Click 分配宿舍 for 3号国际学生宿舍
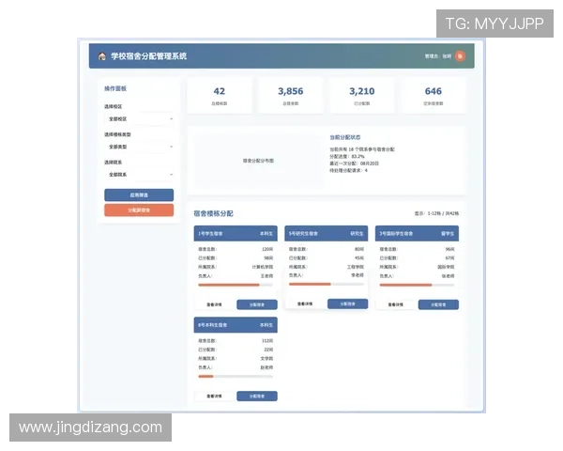563x451 pixels. 438,304
